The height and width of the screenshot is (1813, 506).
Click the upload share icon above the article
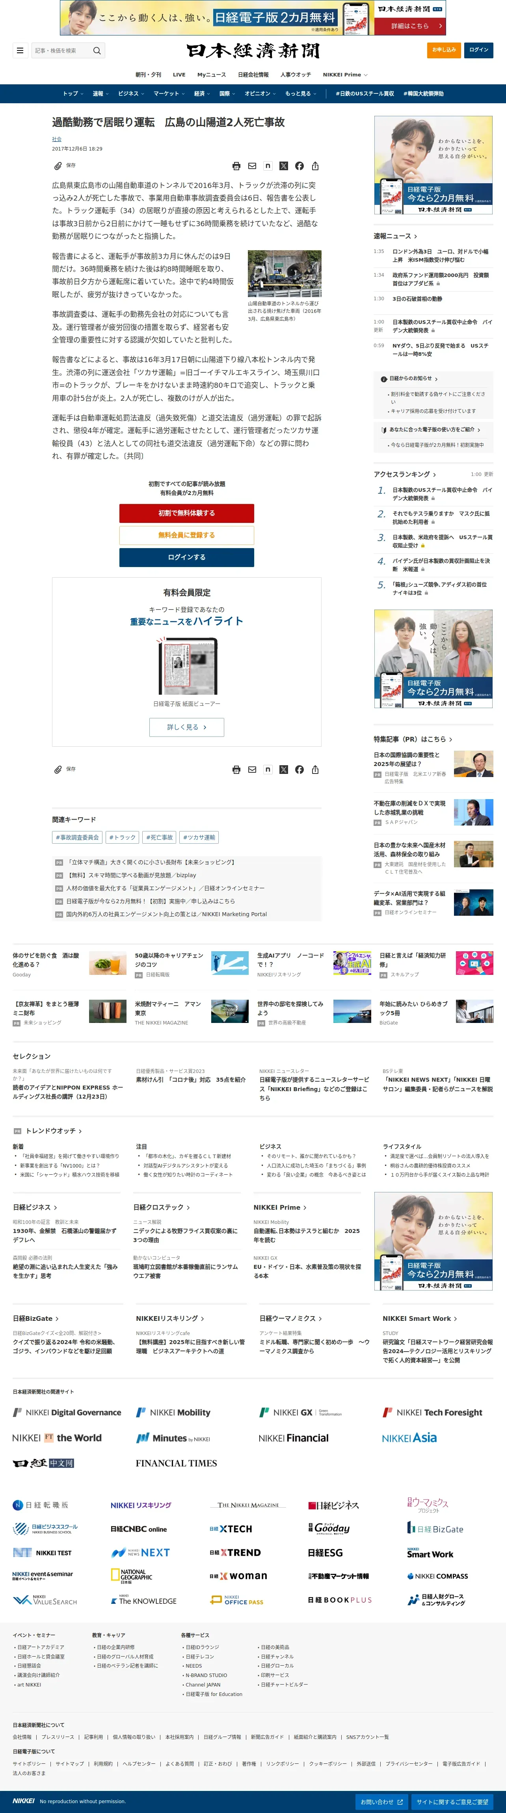pos(315,166)
